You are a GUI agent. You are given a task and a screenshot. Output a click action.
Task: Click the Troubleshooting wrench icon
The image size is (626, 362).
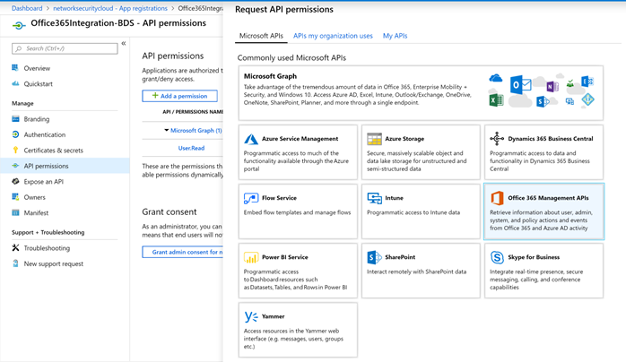(15, 247)
